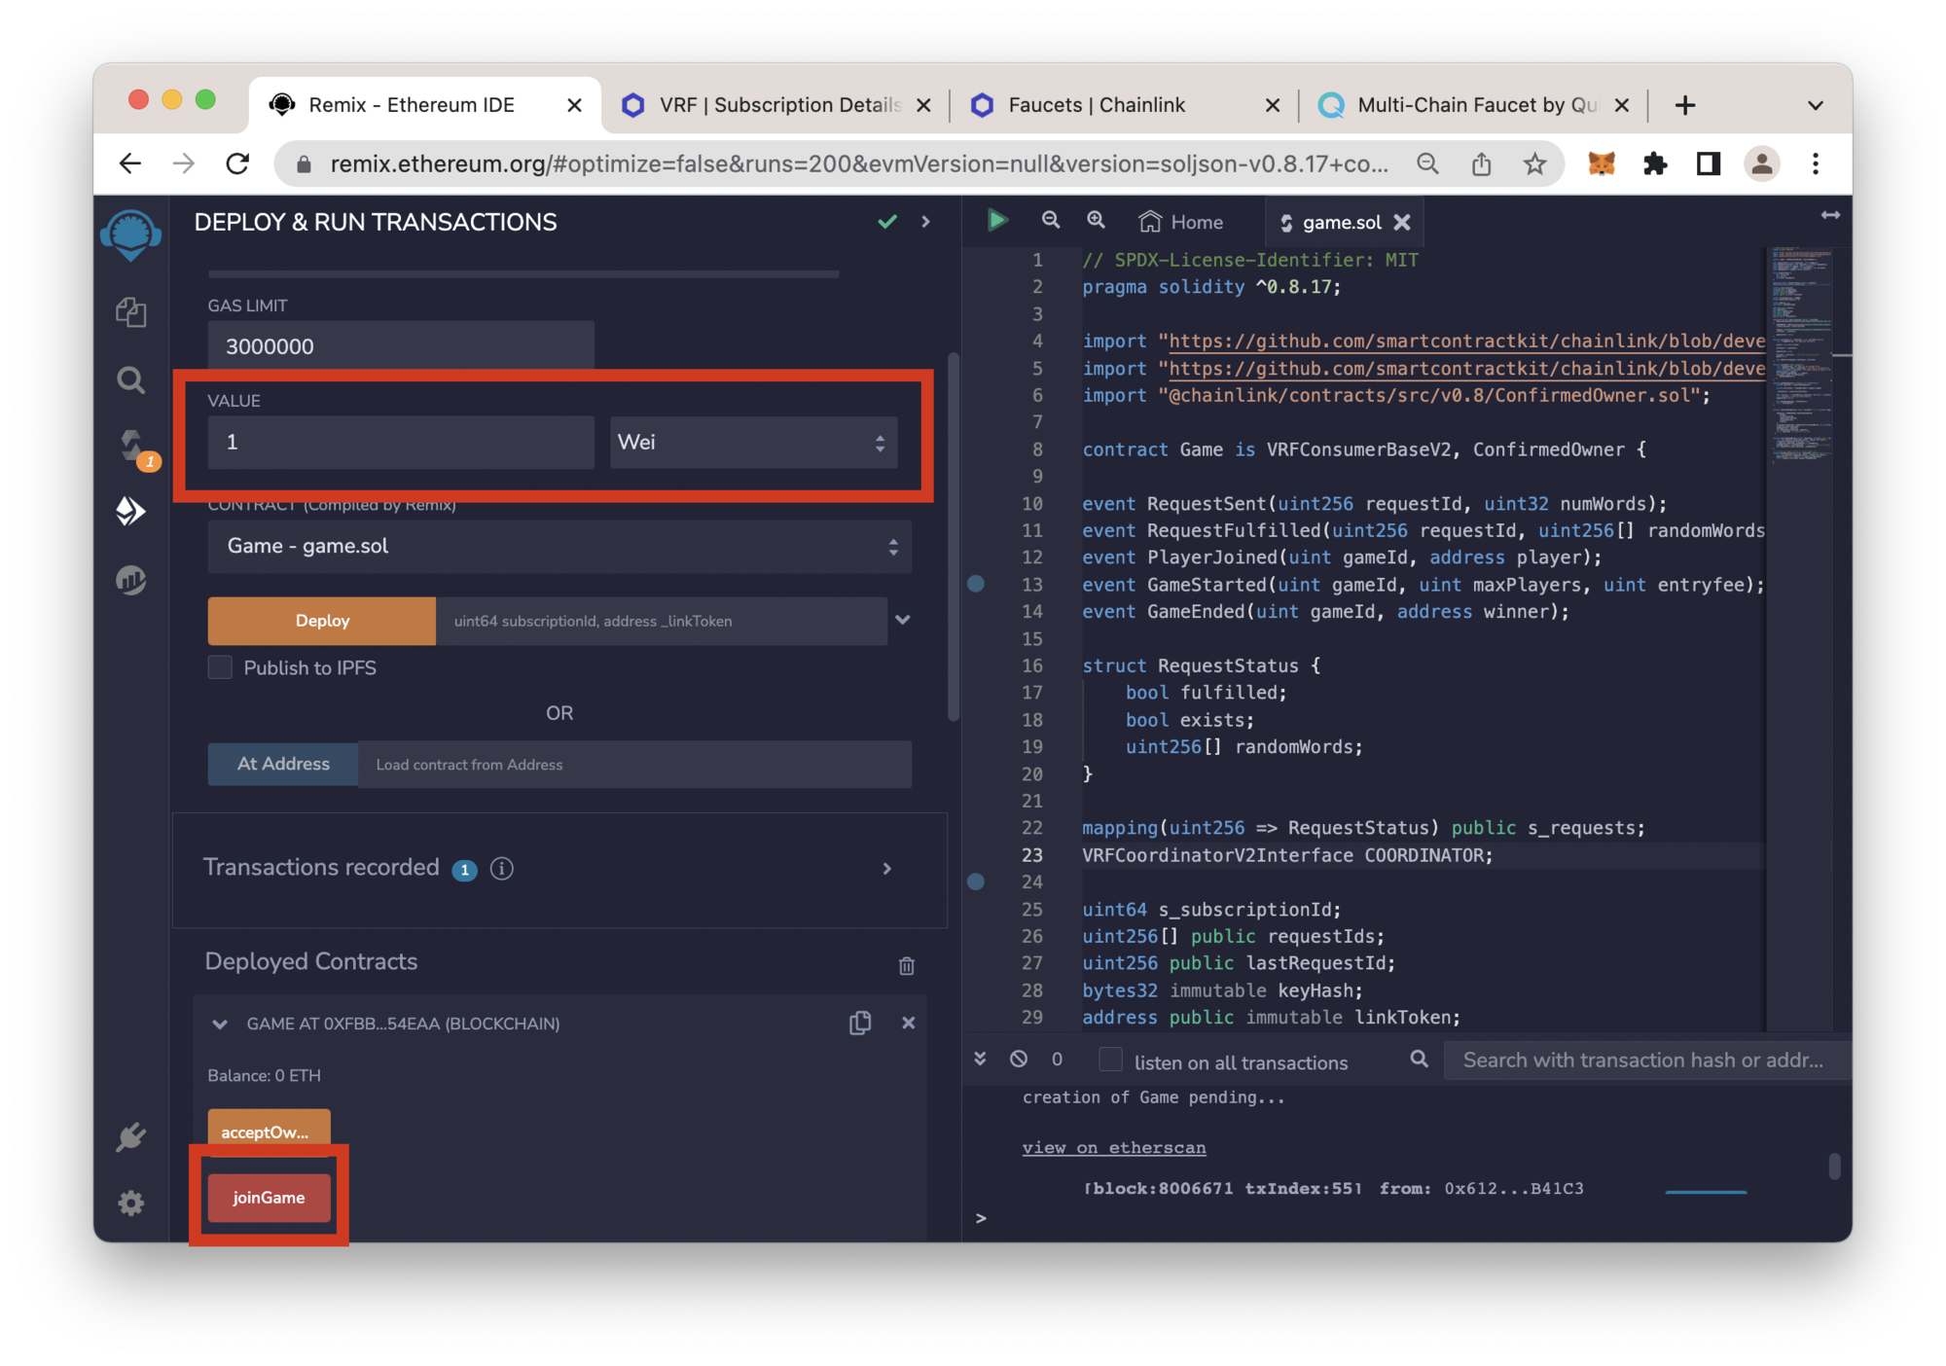Show Transactions recorded info icon

(502, 868)
